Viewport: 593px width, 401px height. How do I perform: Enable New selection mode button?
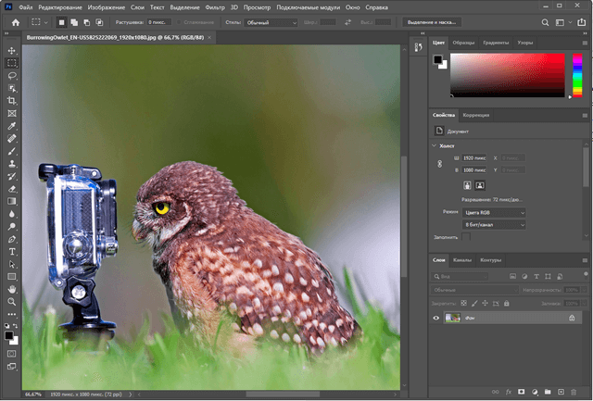[61, 22]
